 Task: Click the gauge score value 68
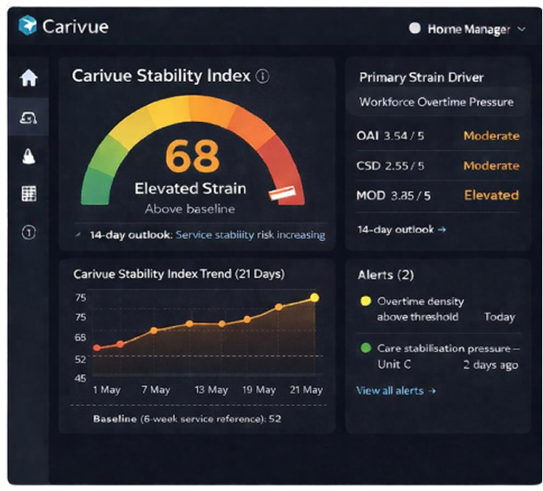point(193,156)
